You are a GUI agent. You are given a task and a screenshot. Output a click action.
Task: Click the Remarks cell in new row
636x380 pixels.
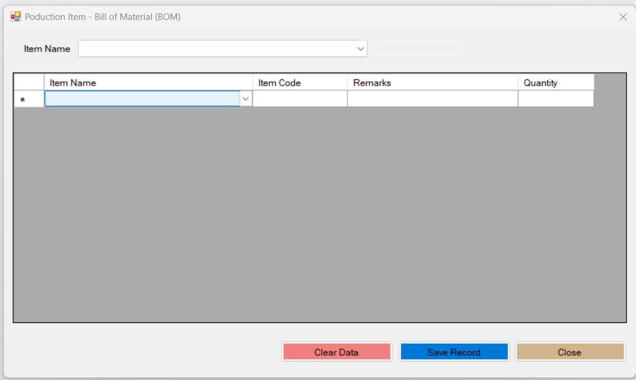(432, 99)
